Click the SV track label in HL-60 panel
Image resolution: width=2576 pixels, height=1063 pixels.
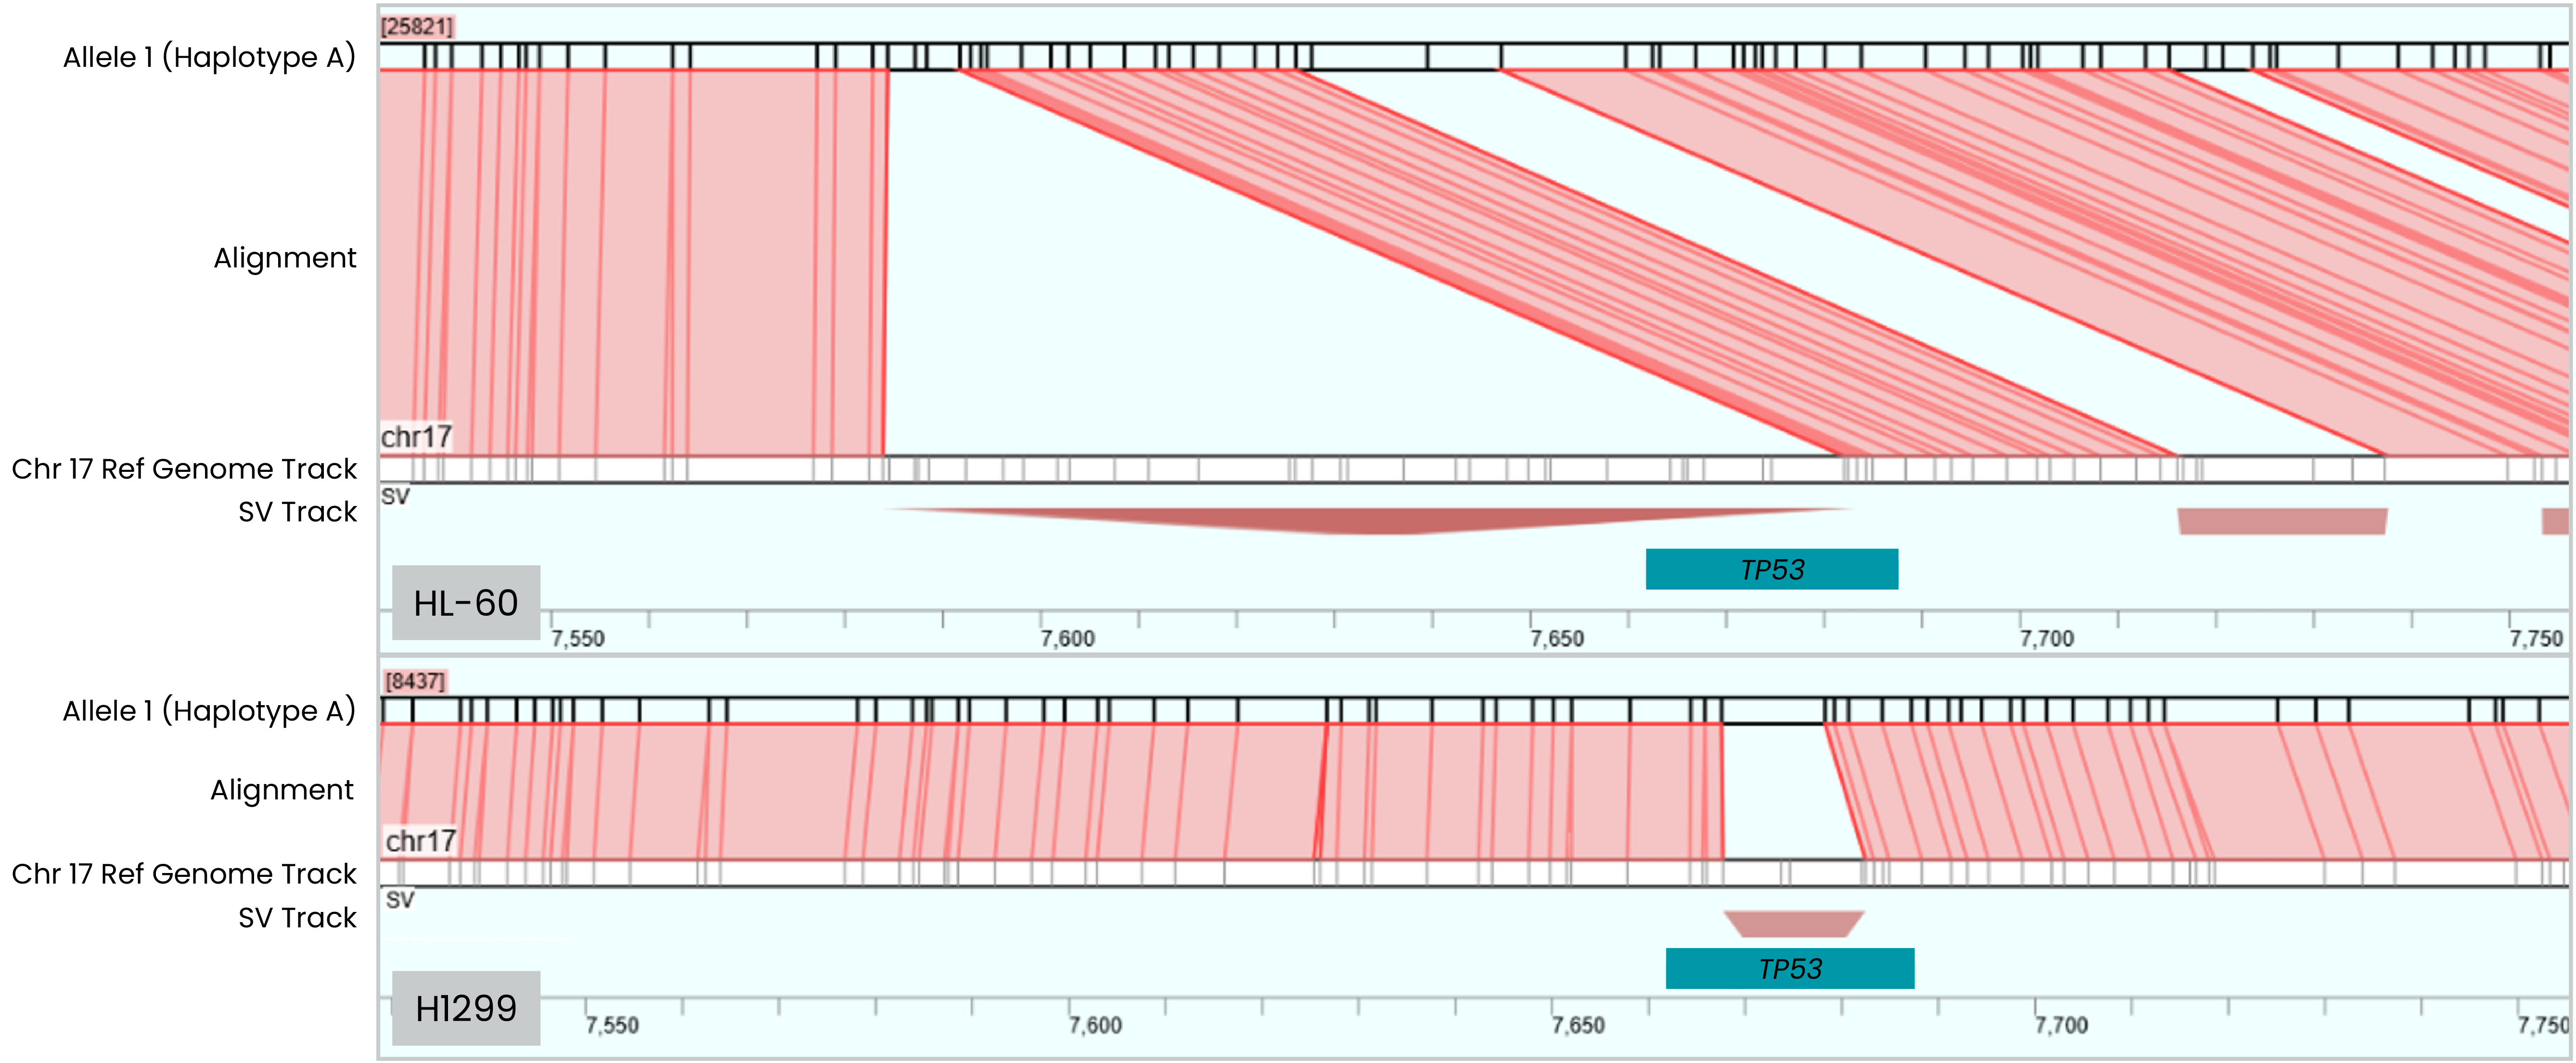click(395, 496)
